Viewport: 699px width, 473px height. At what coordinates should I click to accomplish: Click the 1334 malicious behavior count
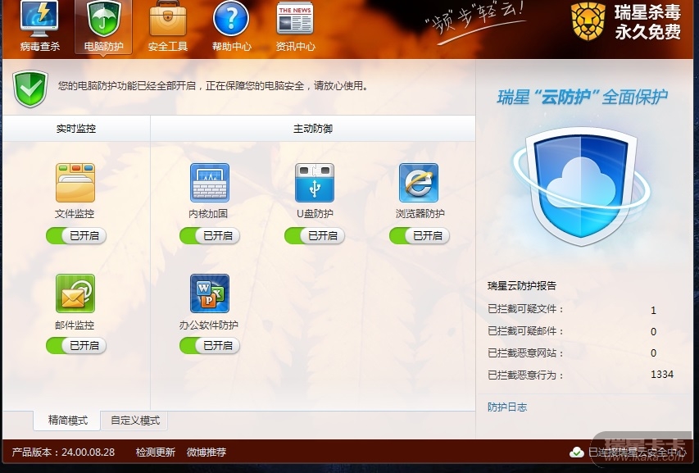tap(662, 375)
